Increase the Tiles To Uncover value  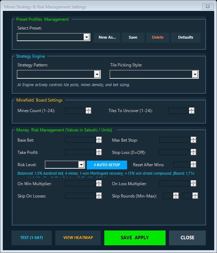pos(191,109)
